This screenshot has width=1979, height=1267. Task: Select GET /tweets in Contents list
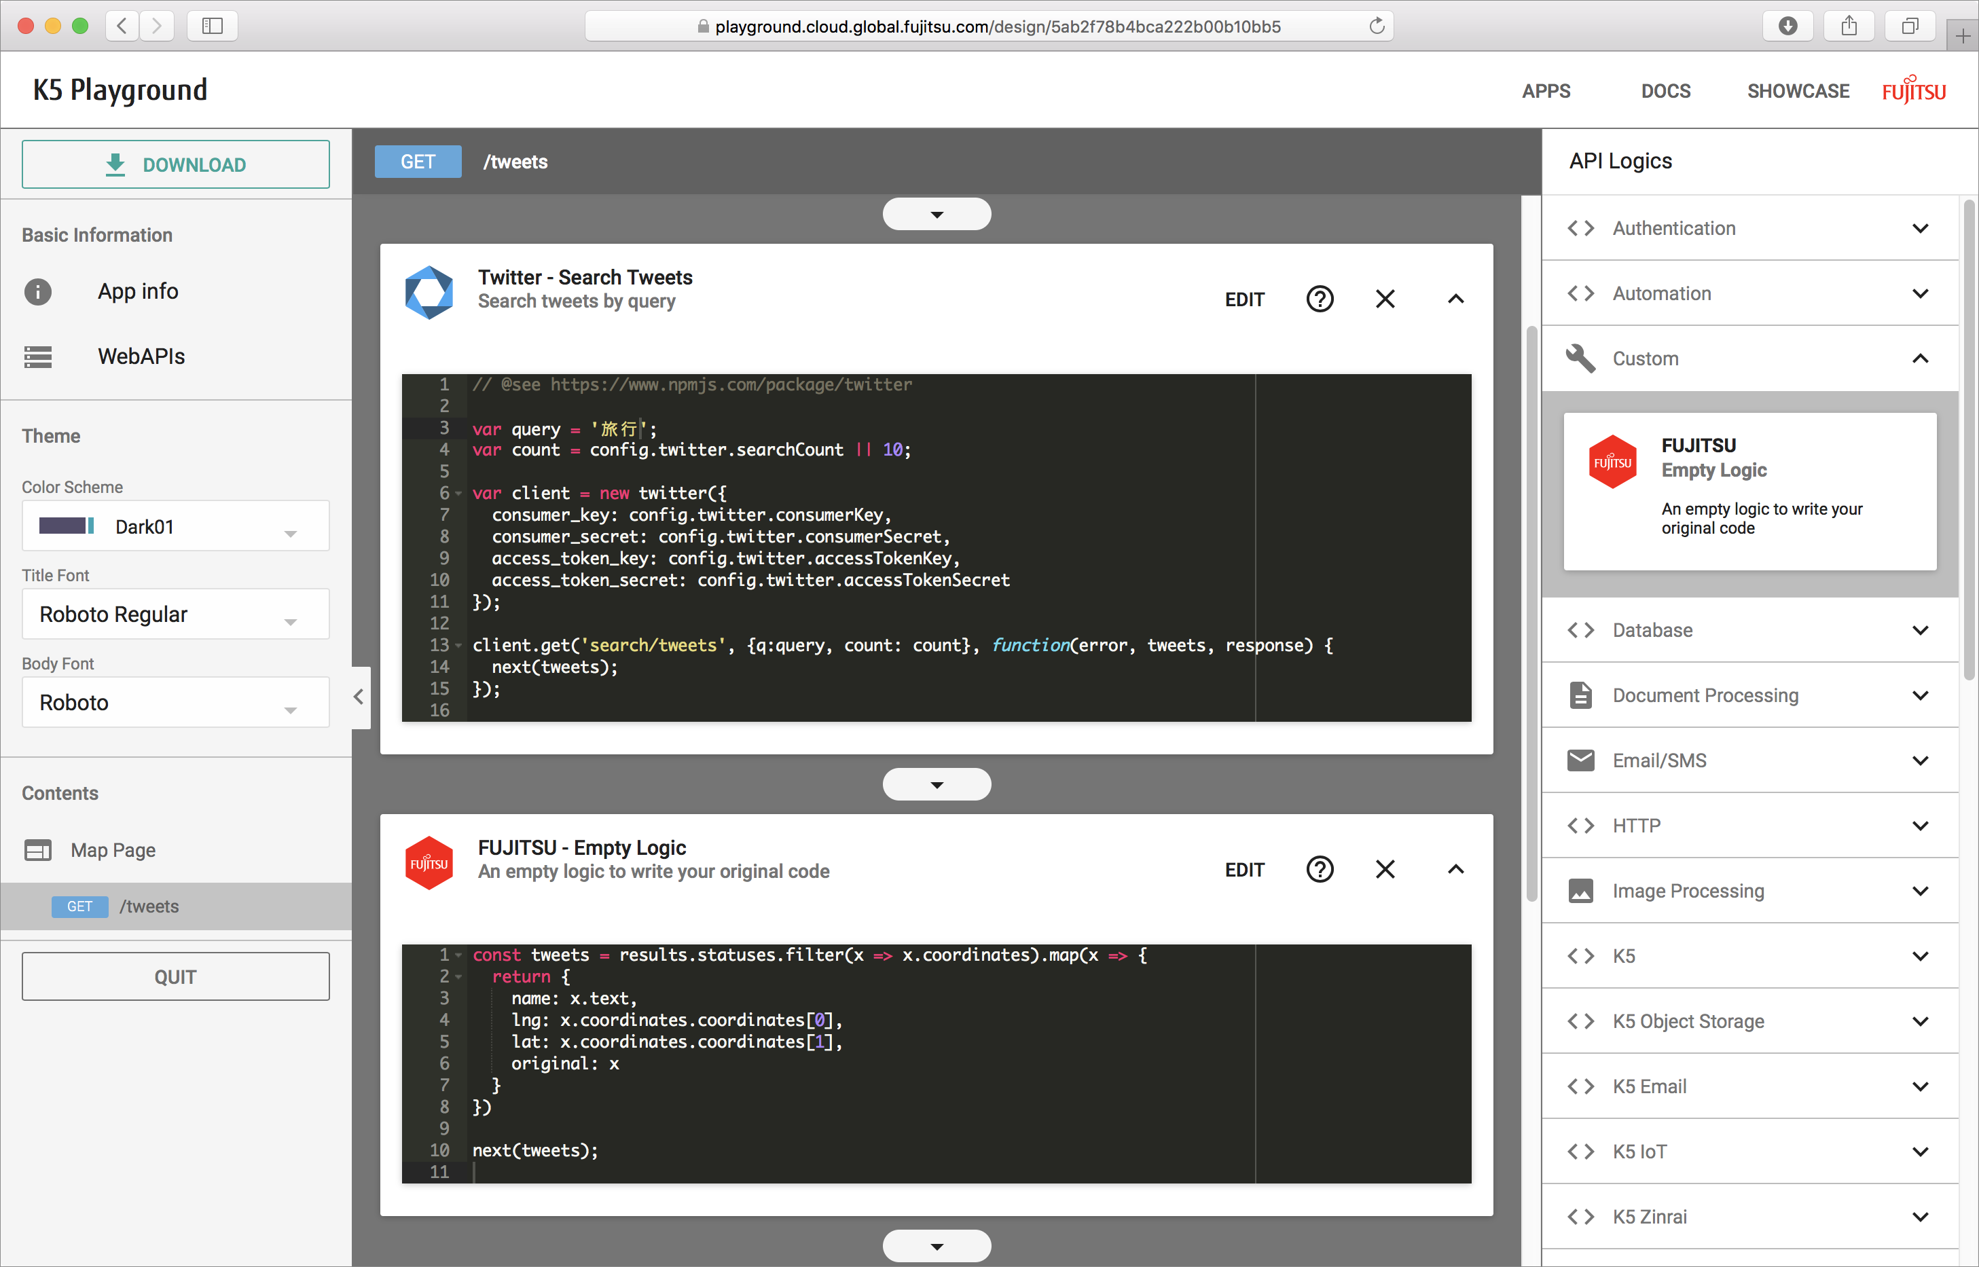click(x=175, y=906)
